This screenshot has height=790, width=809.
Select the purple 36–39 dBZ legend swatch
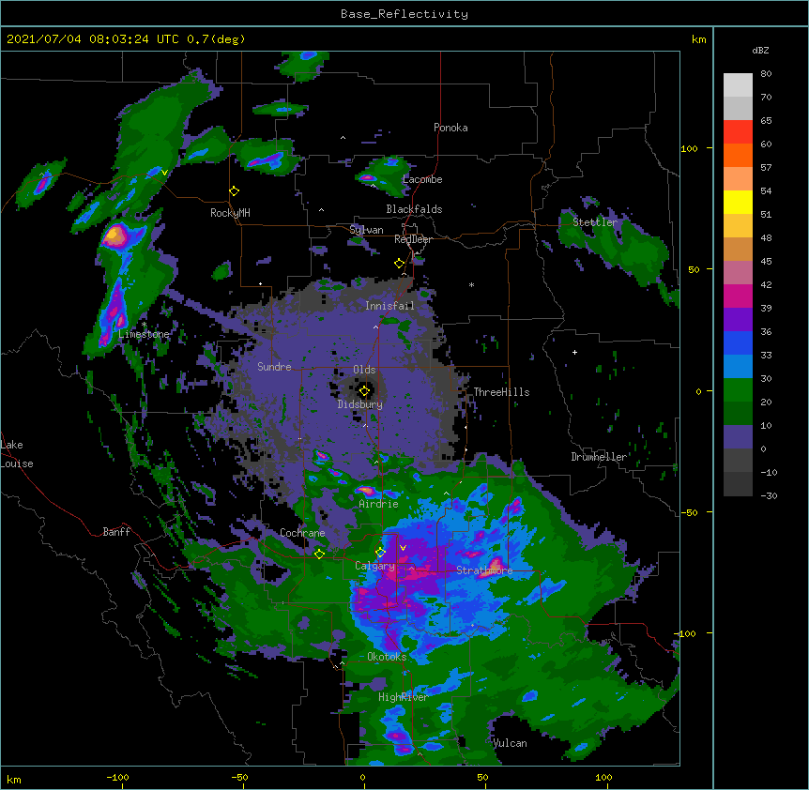coord(738,320)
